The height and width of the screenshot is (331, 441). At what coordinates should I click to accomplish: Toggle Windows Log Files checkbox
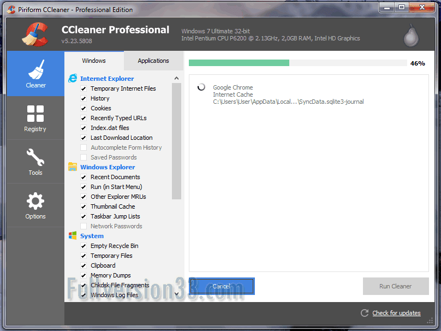pyautogui.click(x=84, y=295)
